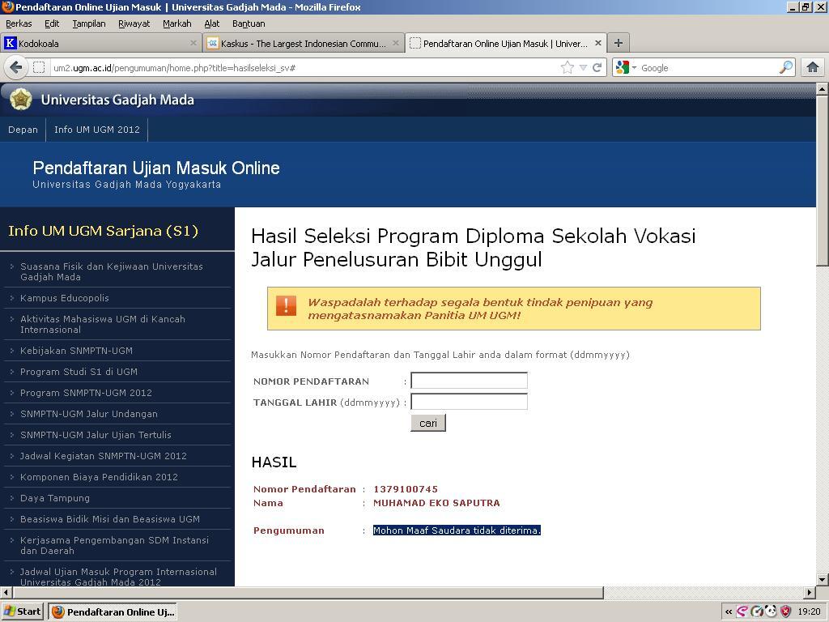Image resolution: width=829 pixels, height=622 pixels.
Task: Open a new tab with plus button
Action: pos(618,44)
